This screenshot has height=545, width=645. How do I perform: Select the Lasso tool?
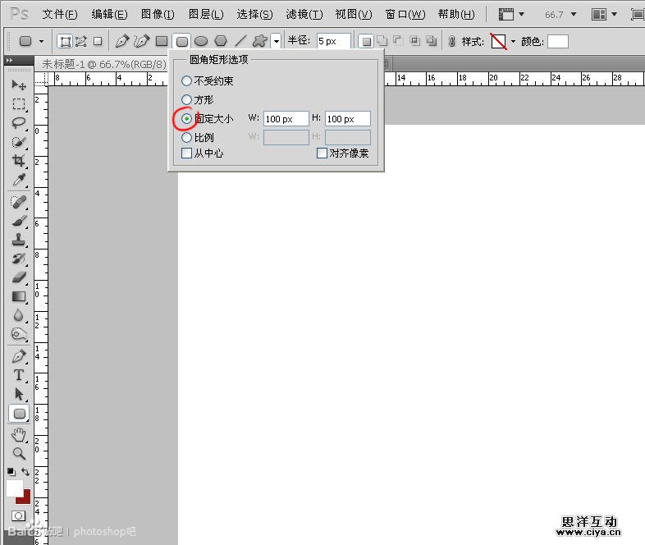[19, 123]
